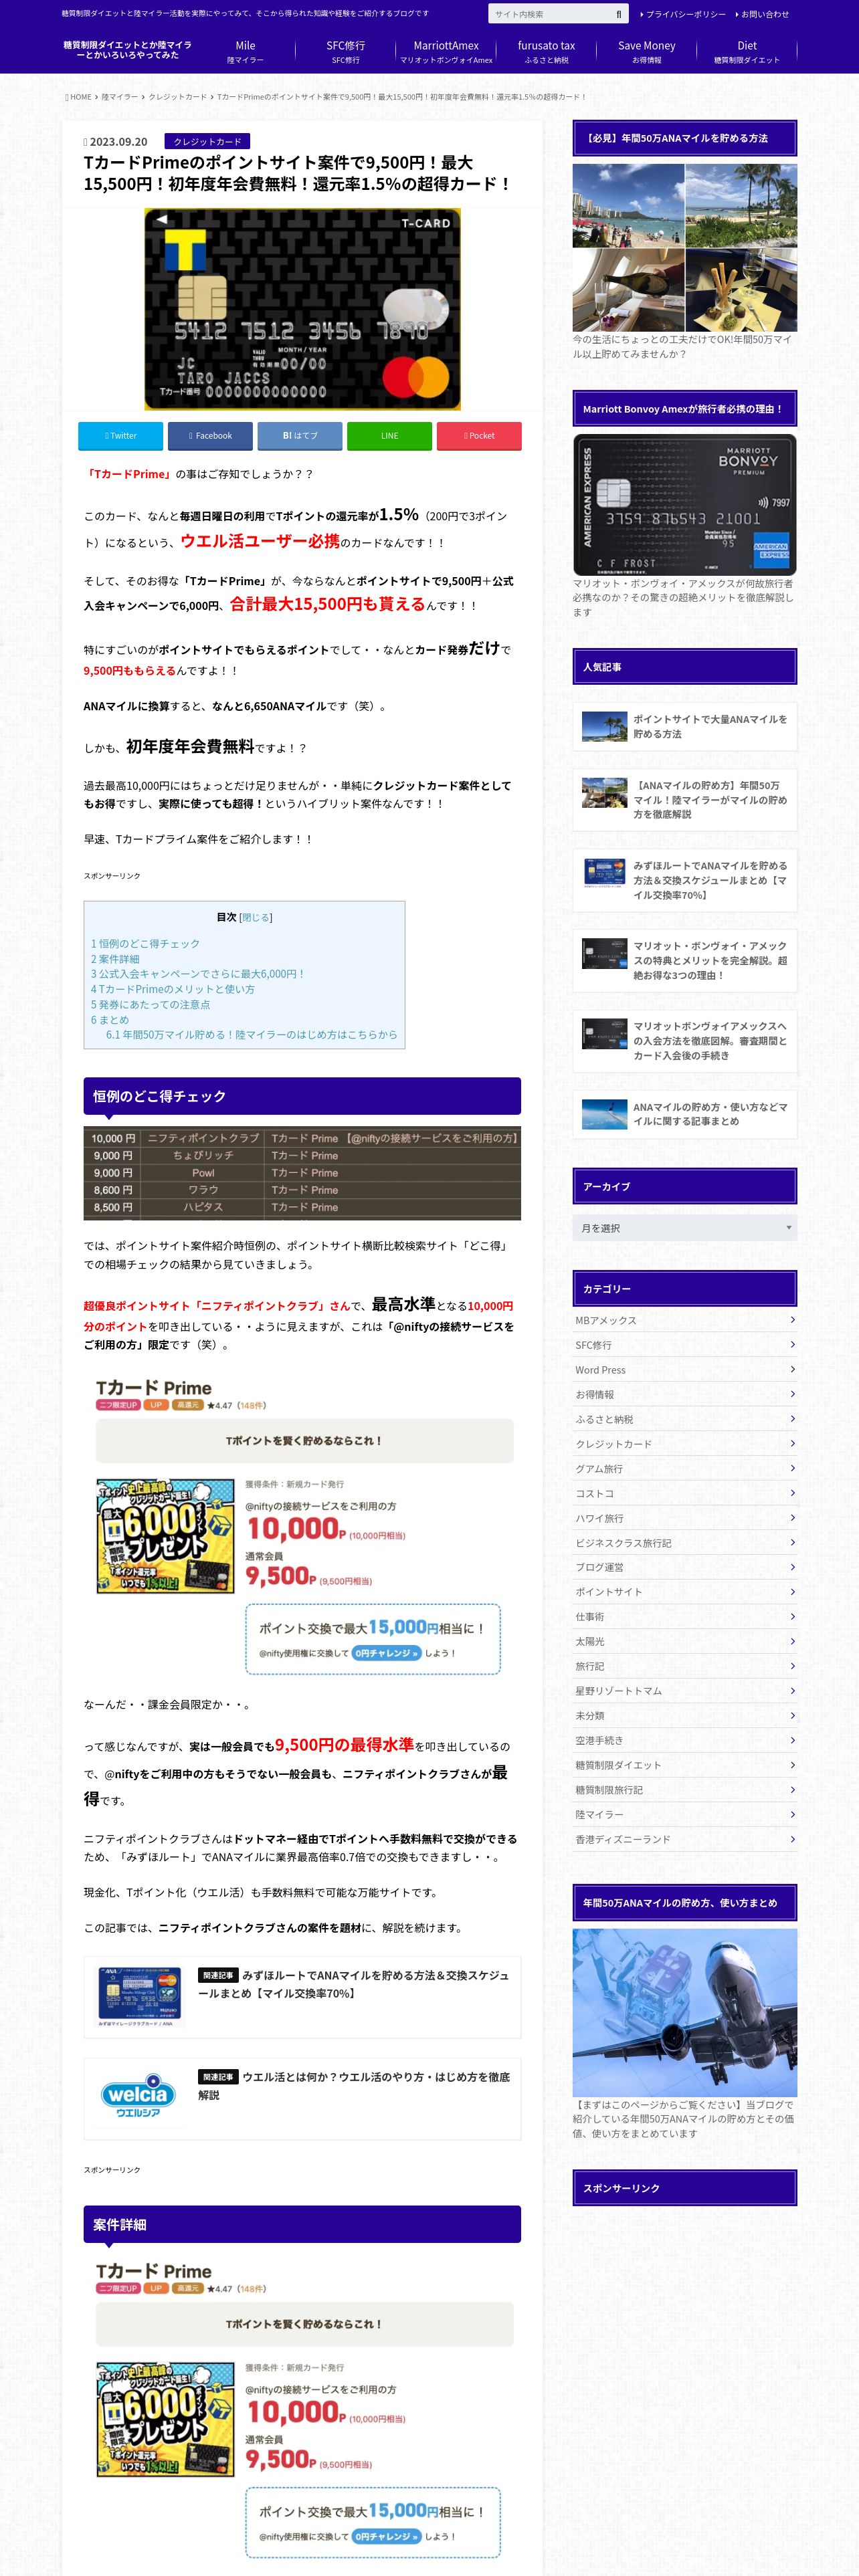This screenshot has width=859, height=2576.
Task: Open the 香港ディズニーランド category
Action: (685, 1839)
